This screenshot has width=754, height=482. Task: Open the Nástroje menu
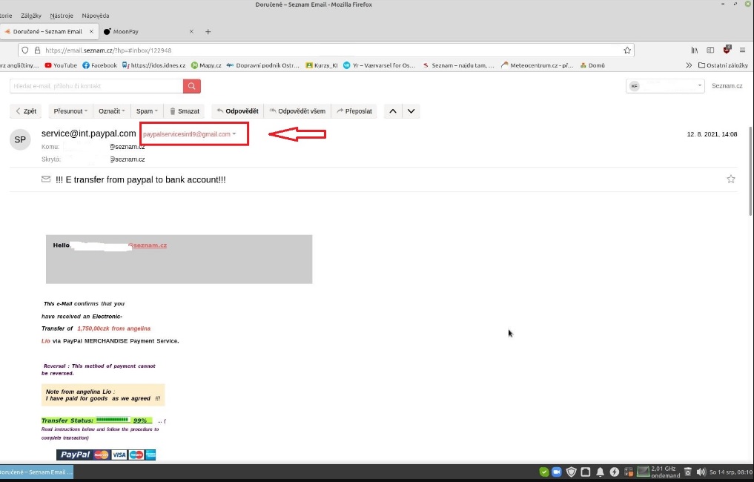pos(62,16)
